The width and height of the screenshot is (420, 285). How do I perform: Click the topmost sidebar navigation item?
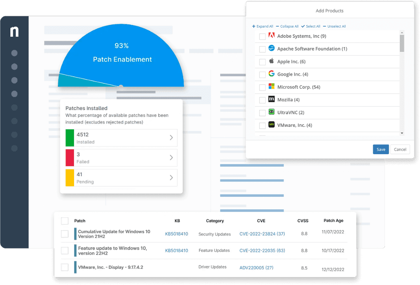14,53
